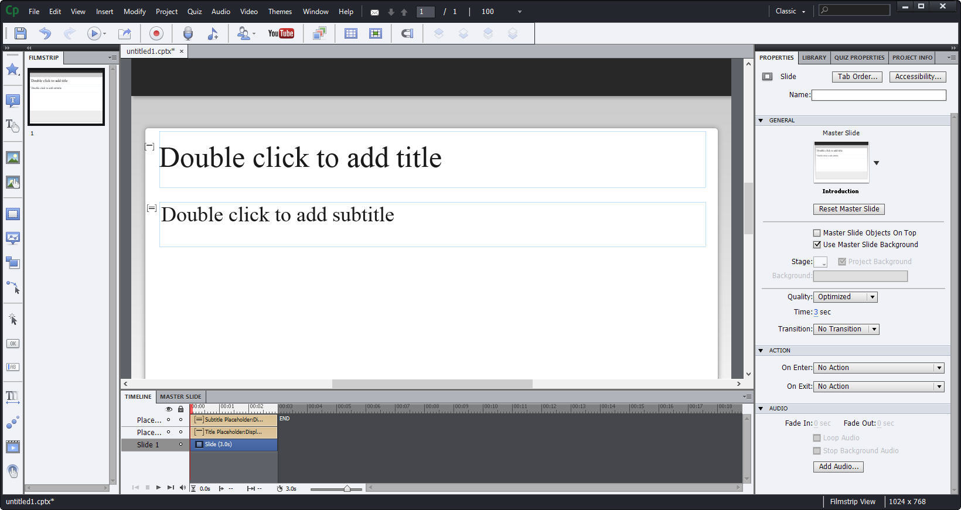Select the Highlight Box tool

(x=12, y=214)
